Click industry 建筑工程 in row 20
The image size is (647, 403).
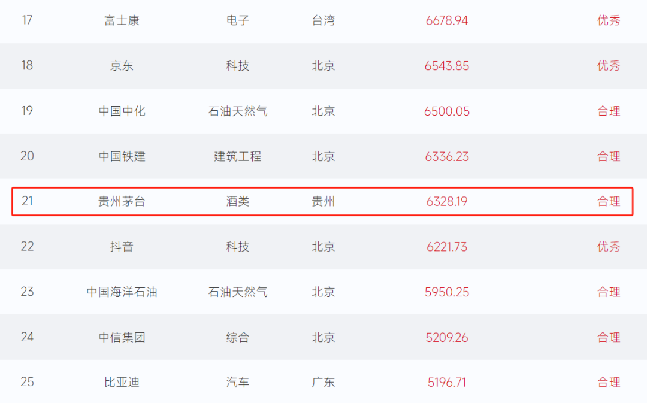238,156
